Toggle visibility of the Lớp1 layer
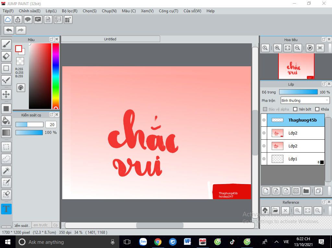 (264, 159)
